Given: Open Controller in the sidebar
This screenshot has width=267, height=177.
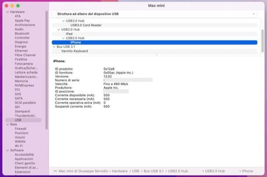Looking at the screenshot, I should point(22,38).
